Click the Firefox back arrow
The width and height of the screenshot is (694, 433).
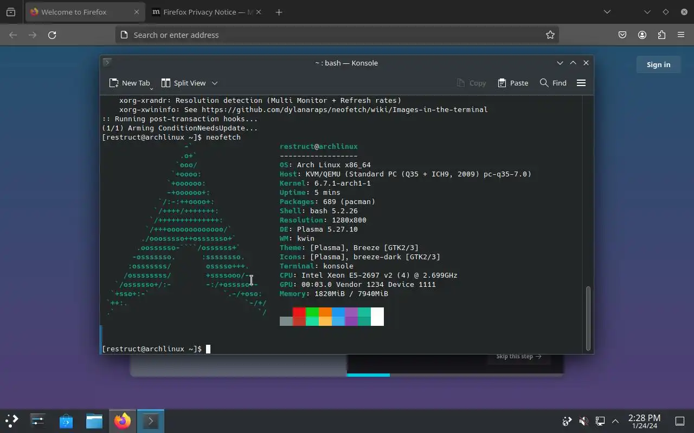pyautogui.click(x=13, y=35)
